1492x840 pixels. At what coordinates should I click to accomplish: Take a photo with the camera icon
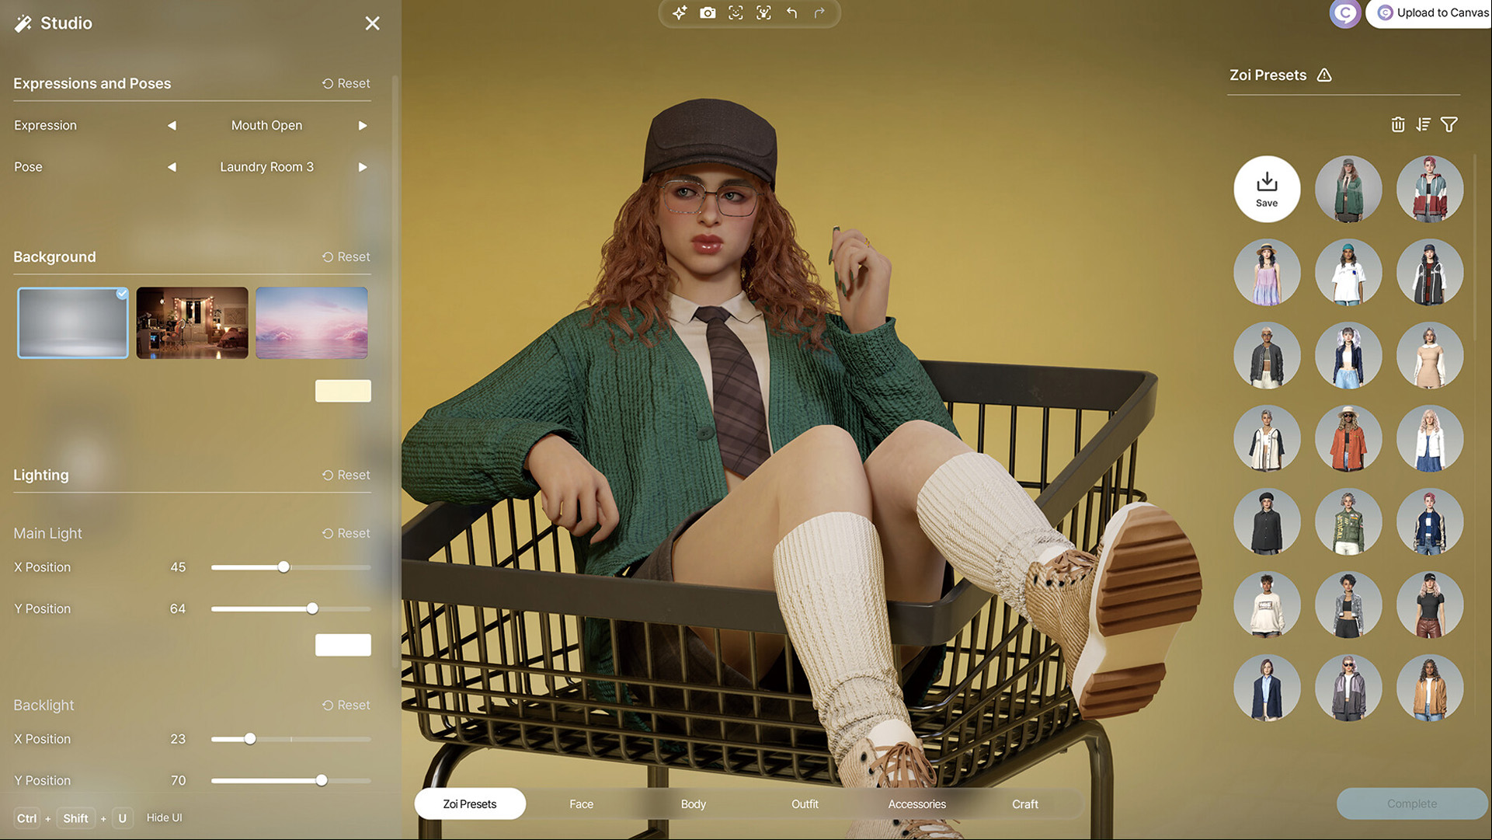708,13
